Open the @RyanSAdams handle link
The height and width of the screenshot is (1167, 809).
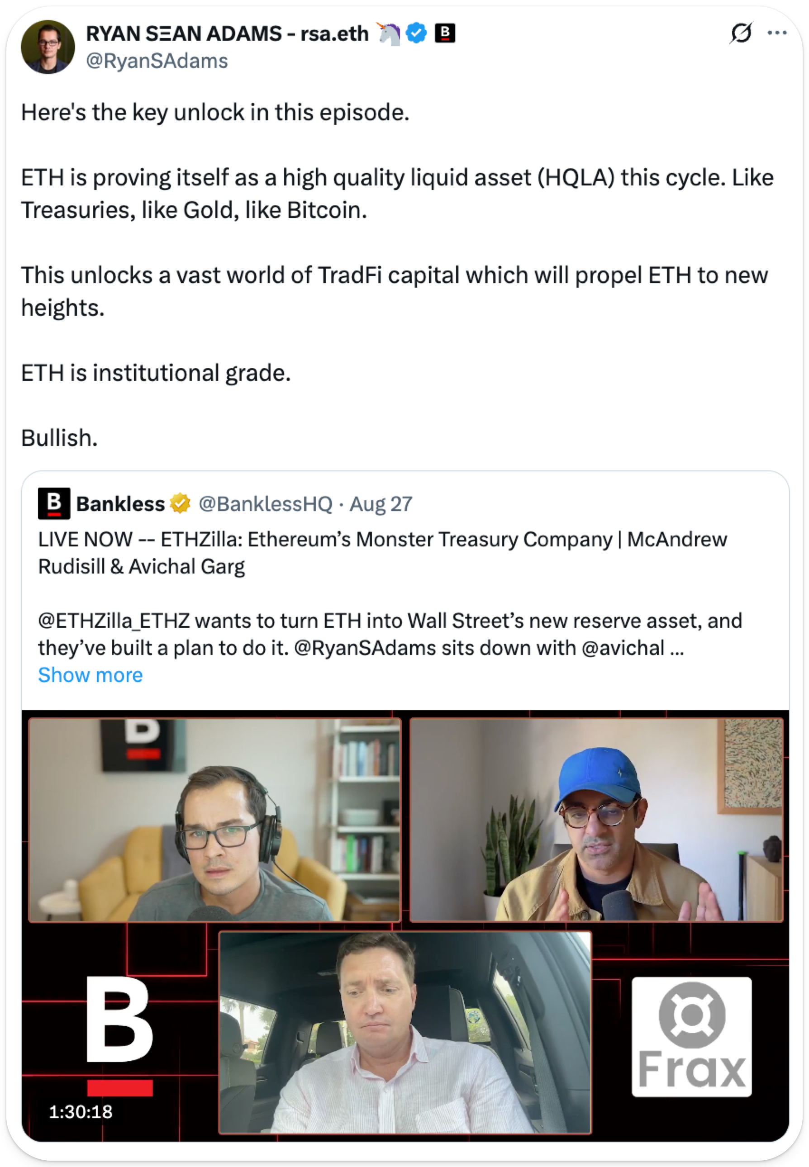pyautogui.click(x=157, y=61)
